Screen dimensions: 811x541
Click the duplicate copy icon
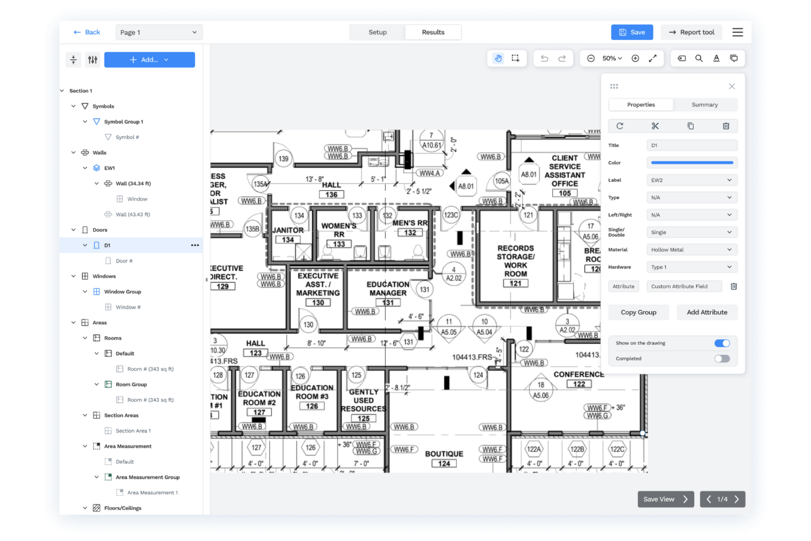click(690, 126)
